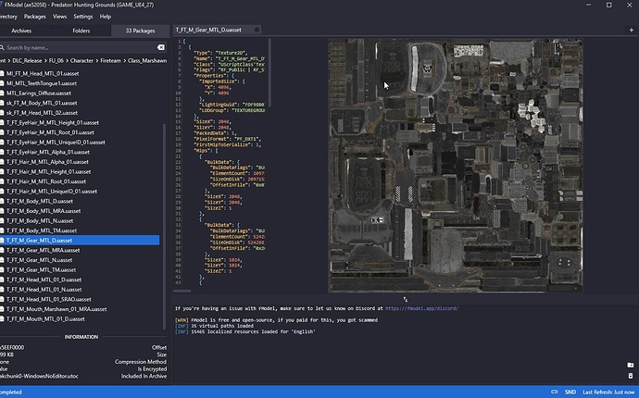Image resolution: width=639 pixels, height=398 pixels.
Task: Close the T_FT_M_Gear_MTL_D.uasset tab
Action: point(258,30)
